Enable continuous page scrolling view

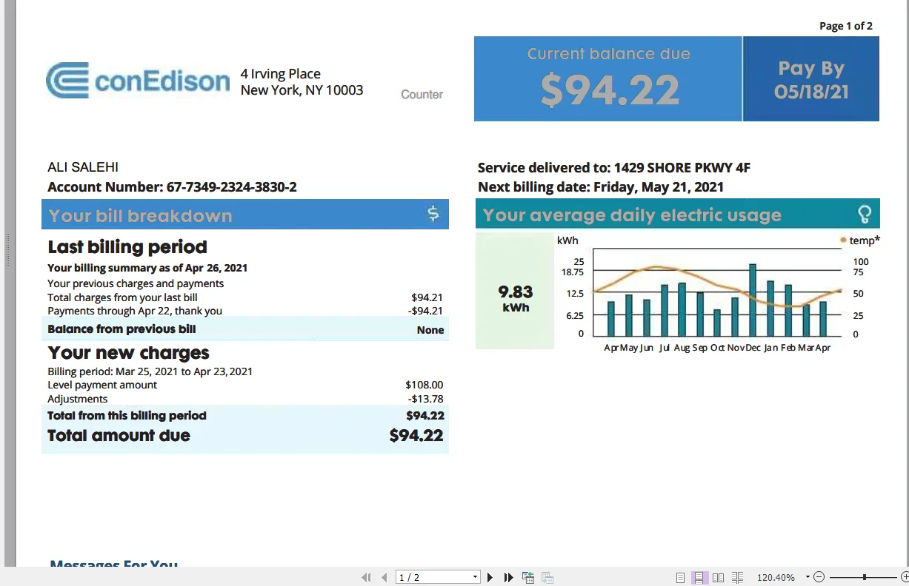(699, 577)
